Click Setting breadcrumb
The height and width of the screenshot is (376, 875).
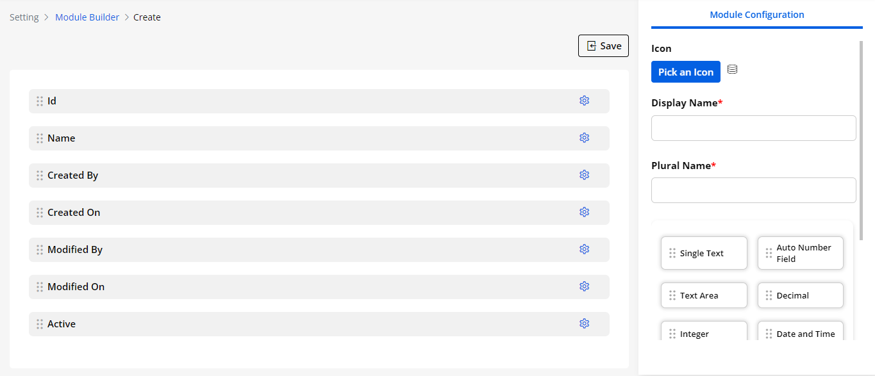tap(24, 17)
